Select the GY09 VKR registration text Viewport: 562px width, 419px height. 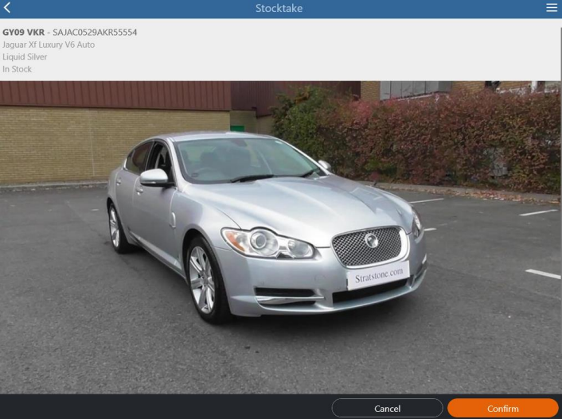coord(23,32)
